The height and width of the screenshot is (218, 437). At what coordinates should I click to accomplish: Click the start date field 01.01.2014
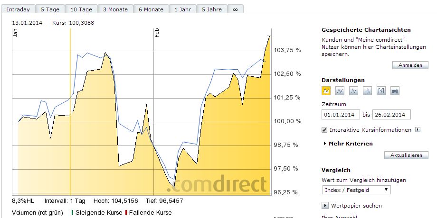click(340, 115)
